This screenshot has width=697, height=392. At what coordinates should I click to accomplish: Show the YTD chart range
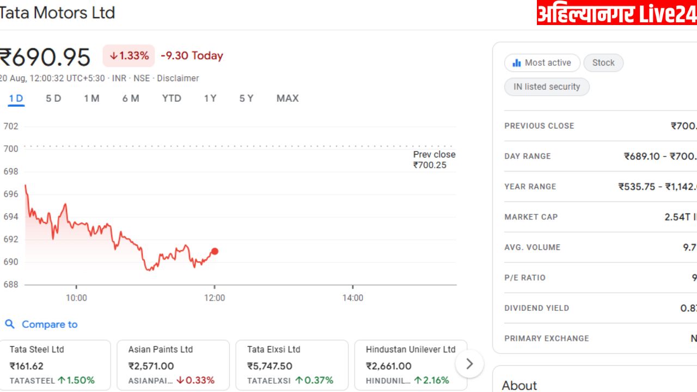click(172, 99)
